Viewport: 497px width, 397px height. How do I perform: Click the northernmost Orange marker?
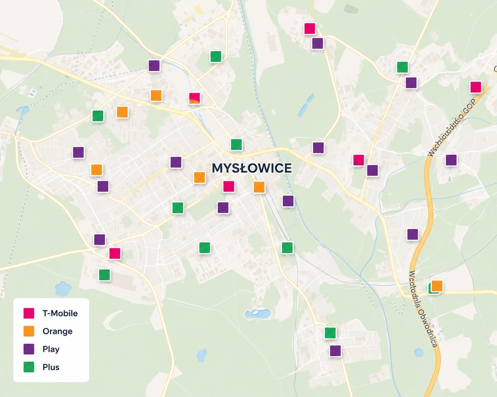[156, 95]
